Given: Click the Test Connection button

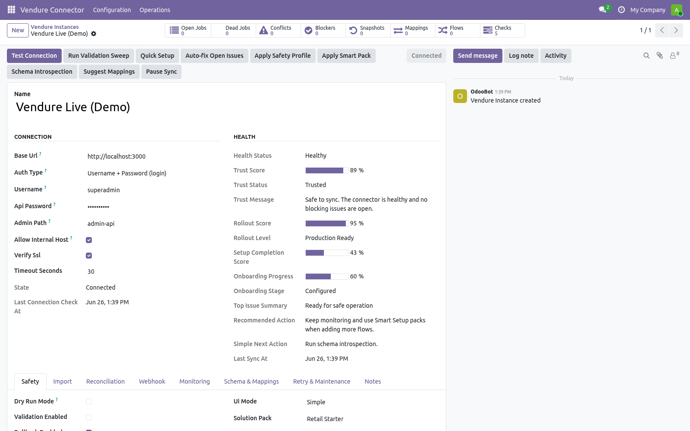Looking at the screenshot, I should coord(34,56).
